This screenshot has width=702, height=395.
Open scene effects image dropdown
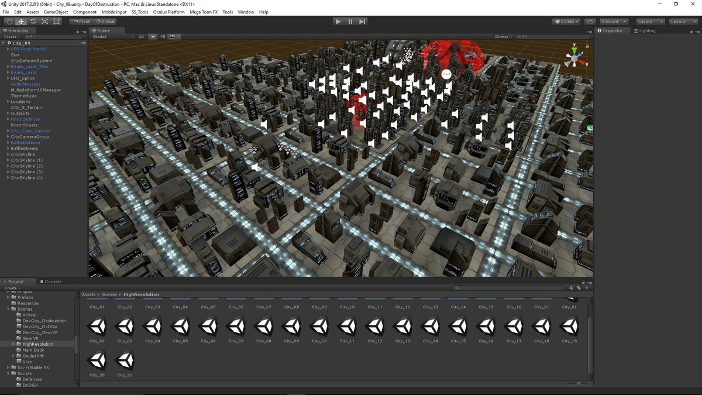(x=173, y=37)
